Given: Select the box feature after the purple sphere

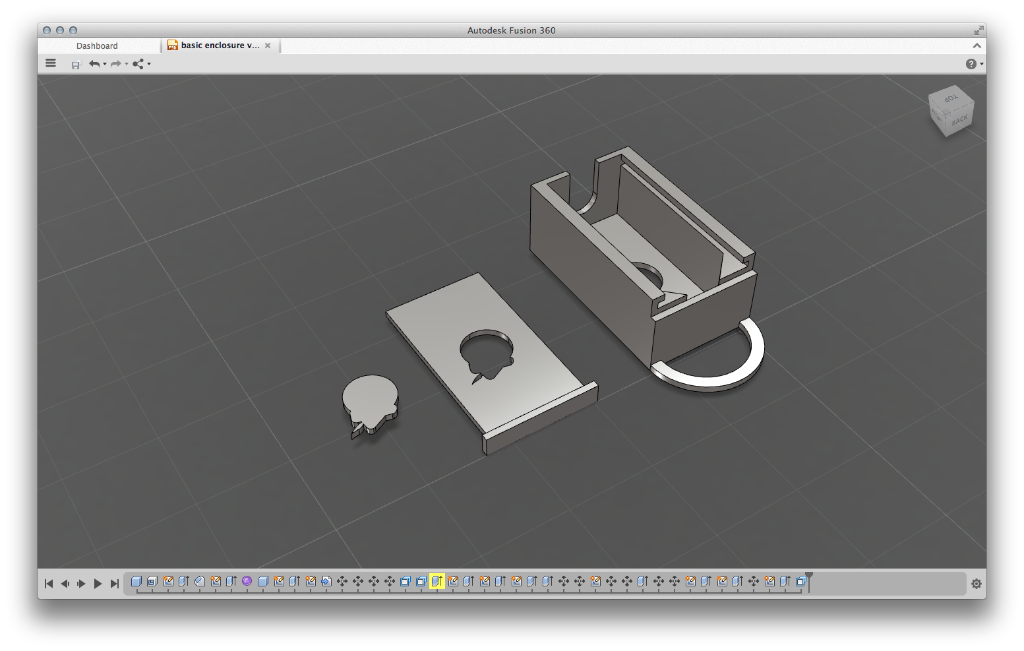Looking at the screenshot, I should point(263,581).
